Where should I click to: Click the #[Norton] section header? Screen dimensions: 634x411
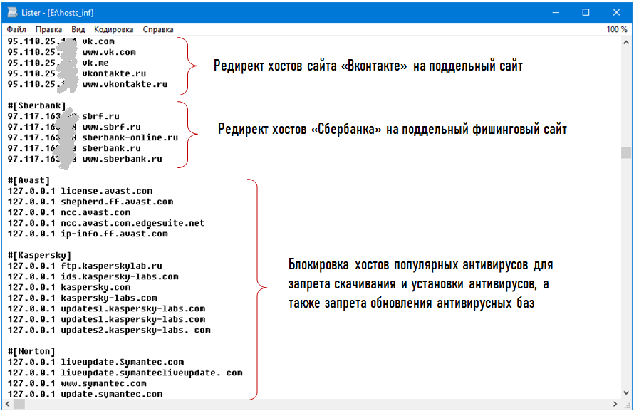point(31,351)
